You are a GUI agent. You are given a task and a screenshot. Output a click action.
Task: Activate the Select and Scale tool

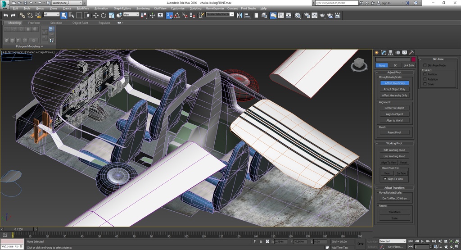pyautogui.click(x=112, y=15)
